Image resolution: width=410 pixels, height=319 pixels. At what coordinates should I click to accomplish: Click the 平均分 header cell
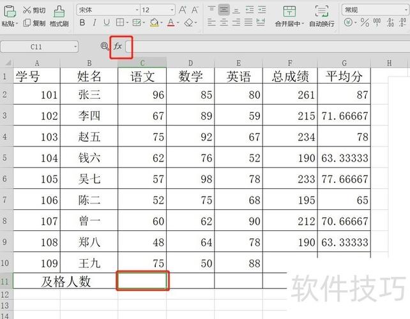coord(344,76)
